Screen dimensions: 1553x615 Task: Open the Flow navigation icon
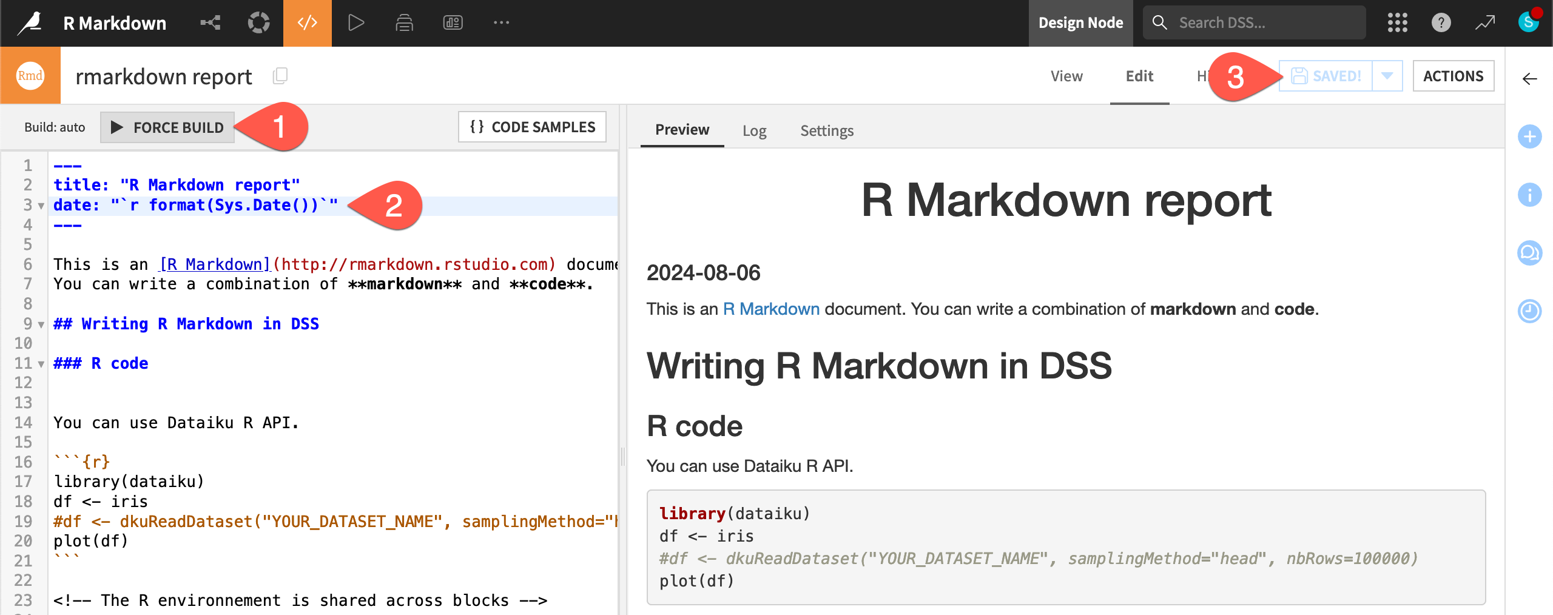(x=209, y=22)
